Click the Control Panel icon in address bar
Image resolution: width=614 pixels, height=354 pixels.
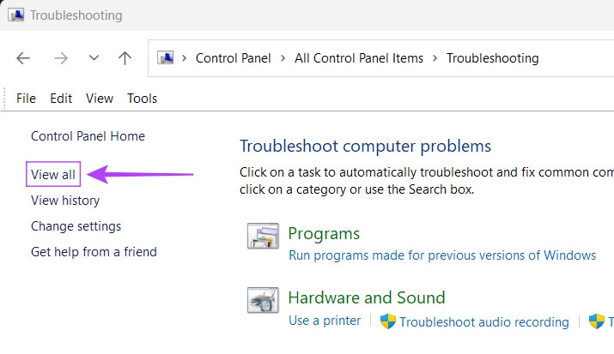coord(165,57)
